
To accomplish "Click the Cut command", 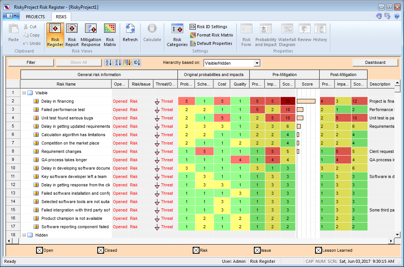I will [30, 27].
